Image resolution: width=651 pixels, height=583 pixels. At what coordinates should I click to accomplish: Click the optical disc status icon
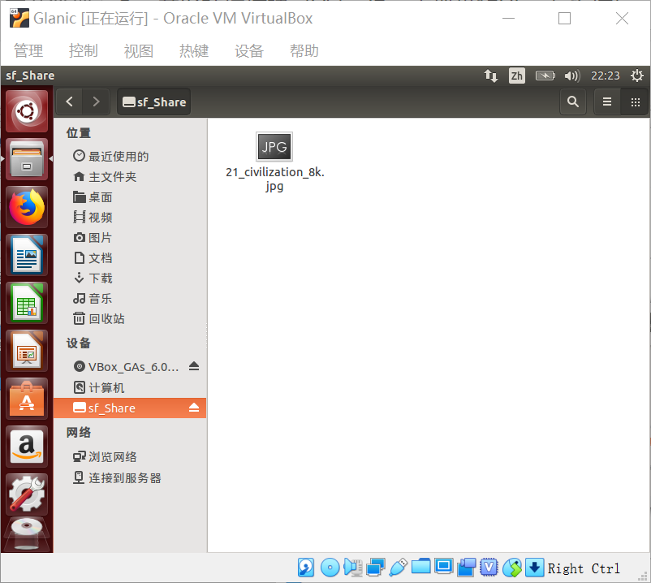[330, 568]
